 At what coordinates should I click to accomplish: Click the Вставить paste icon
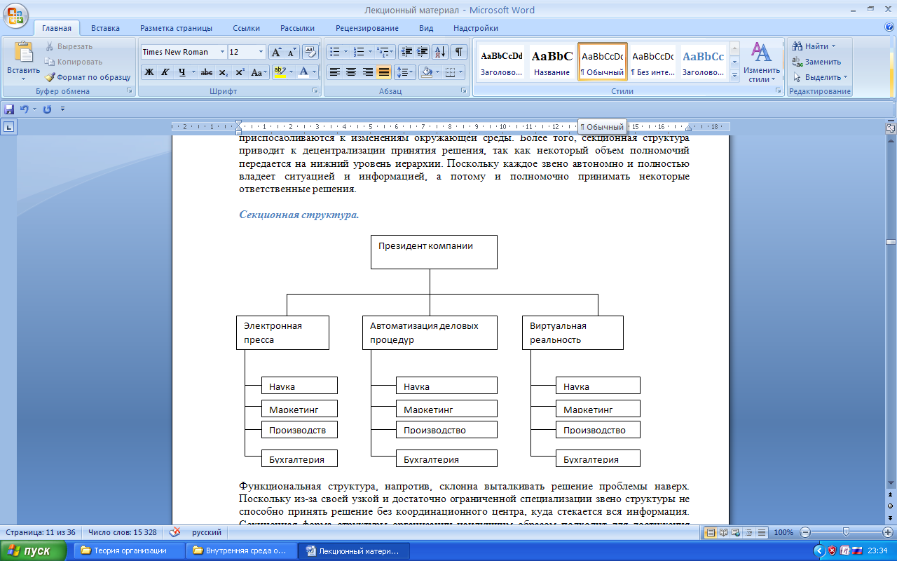point(23,53)
